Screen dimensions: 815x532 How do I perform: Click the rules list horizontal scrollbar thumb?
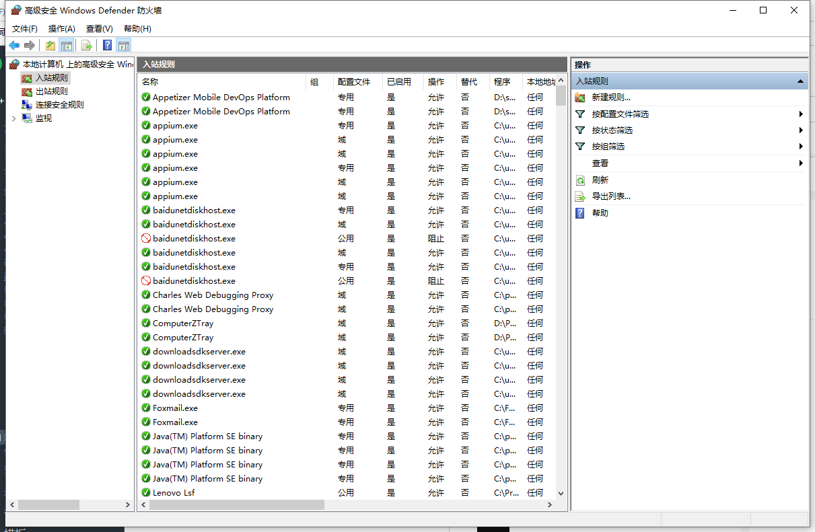pos(236,504)
